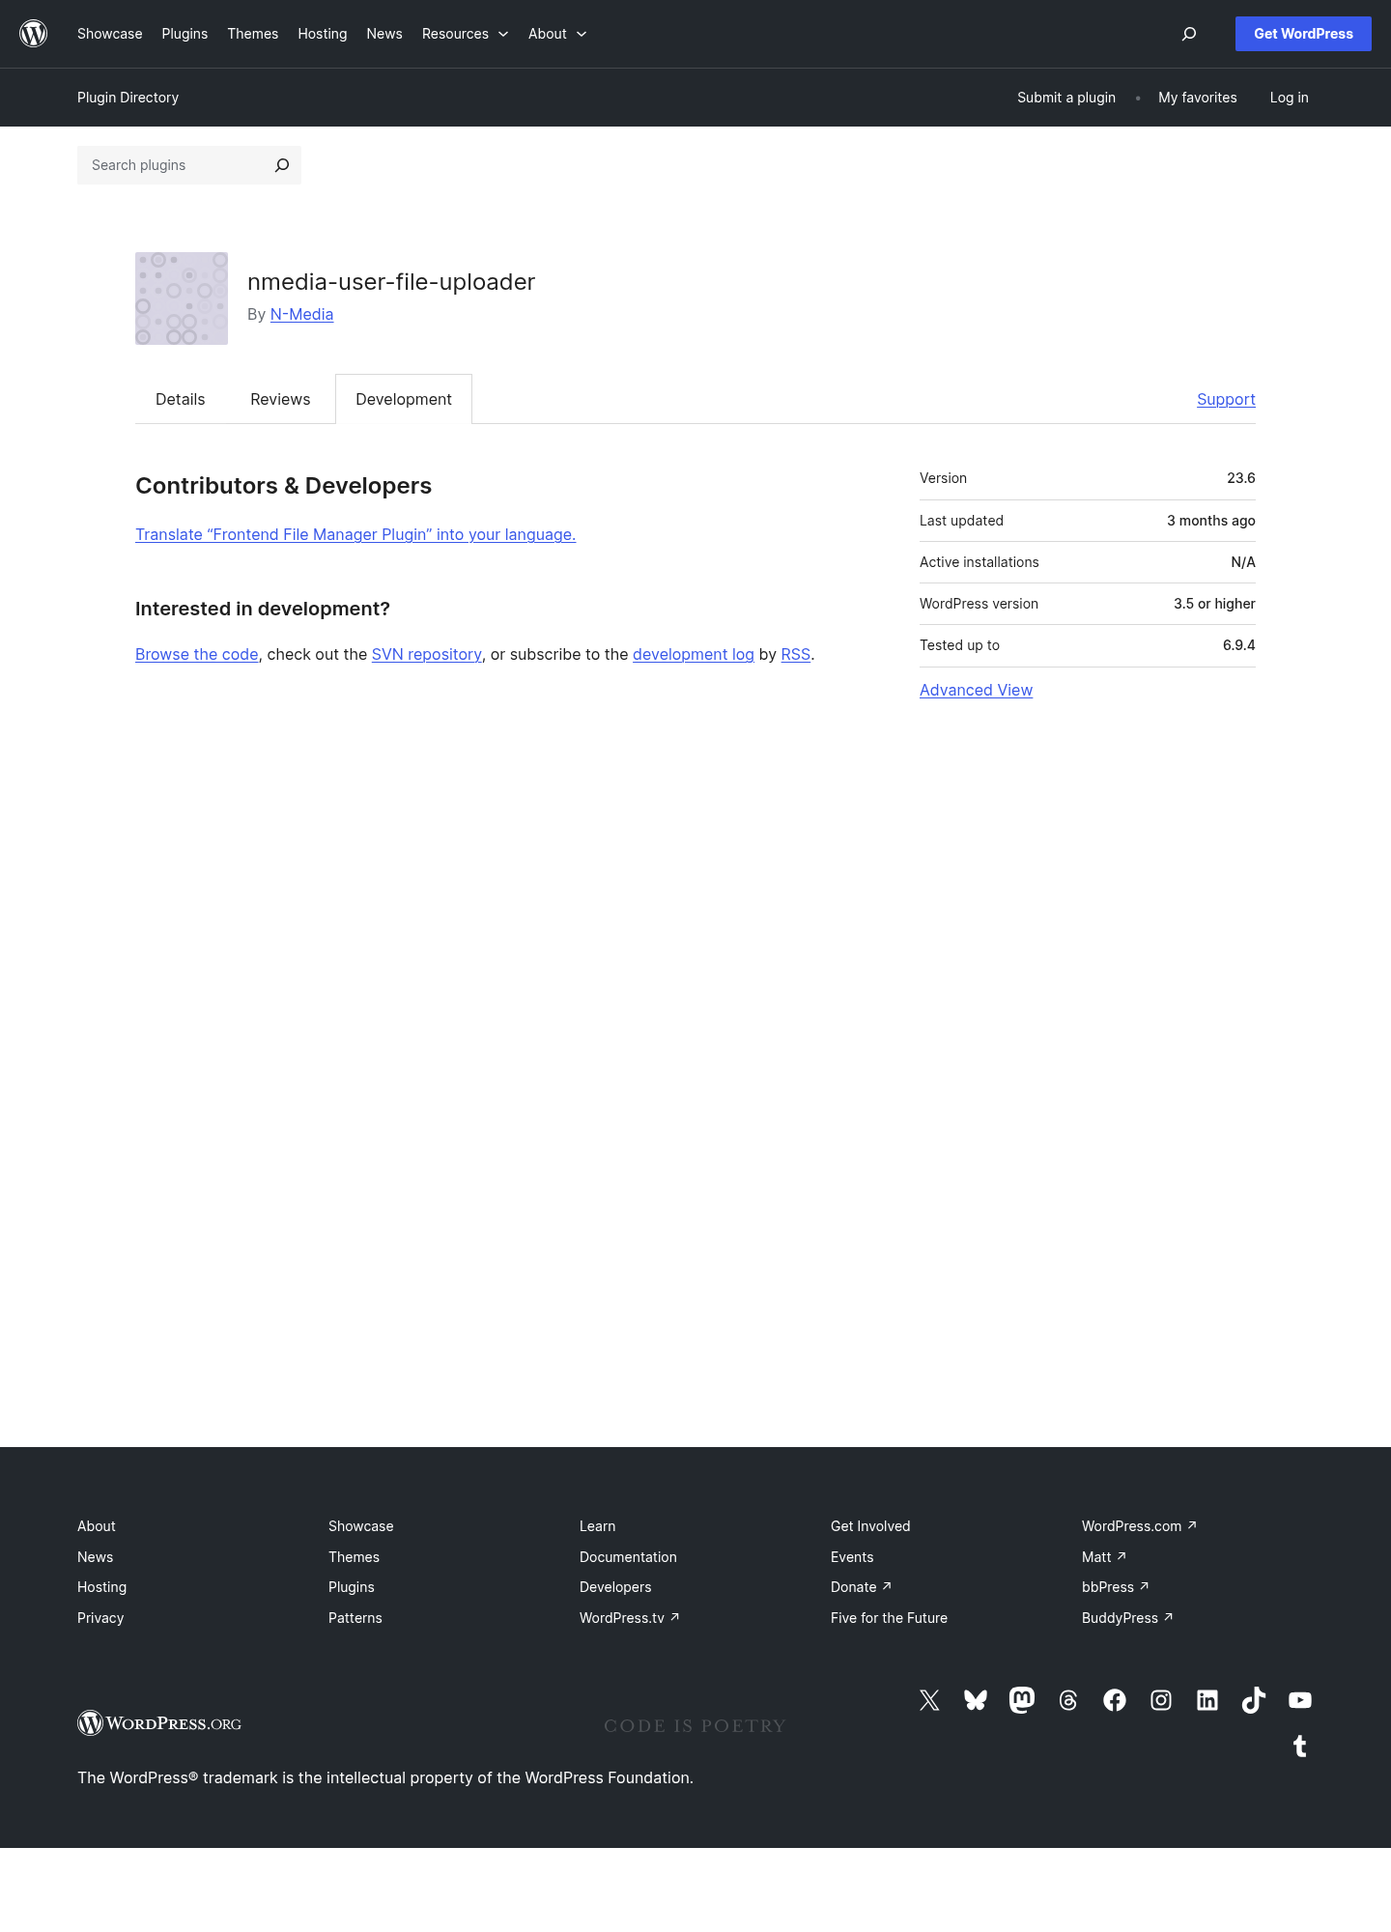
Task: Focus the Search plugins input field
Action: [x=174, y=165]
